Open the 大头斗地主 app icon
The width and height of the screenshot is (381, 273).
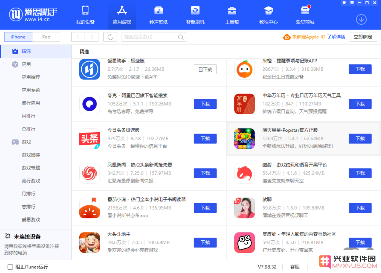pyautogui.click(x=89, y=243)
